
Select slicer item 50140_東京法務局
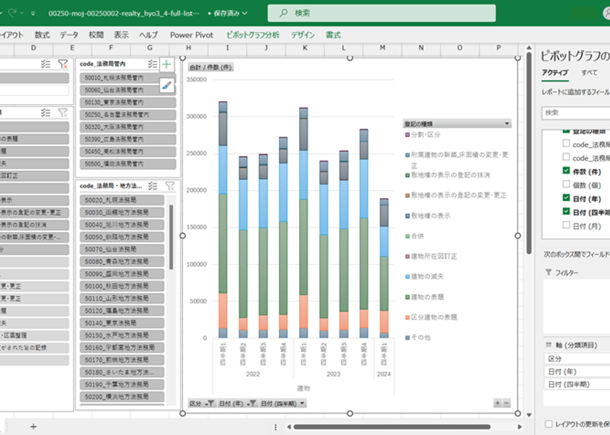[122, 323]
